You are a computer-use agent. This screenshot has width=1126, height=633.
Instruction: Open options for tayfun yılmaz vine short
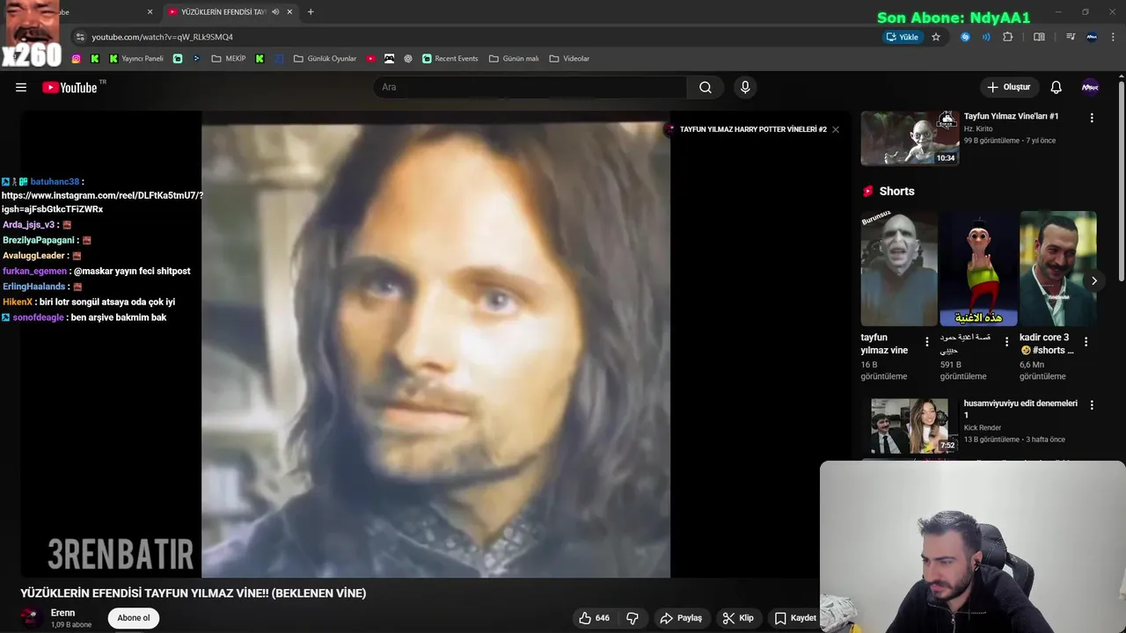pos(926,342)
